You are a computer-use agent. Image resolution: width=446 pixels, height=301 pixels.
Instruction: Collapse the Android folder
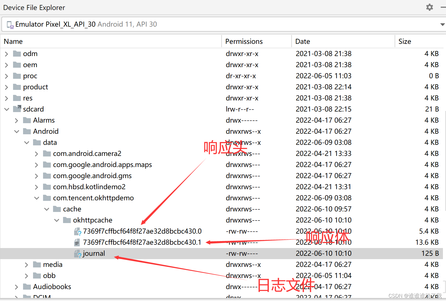pyautogui.click(x=16, y=131)
